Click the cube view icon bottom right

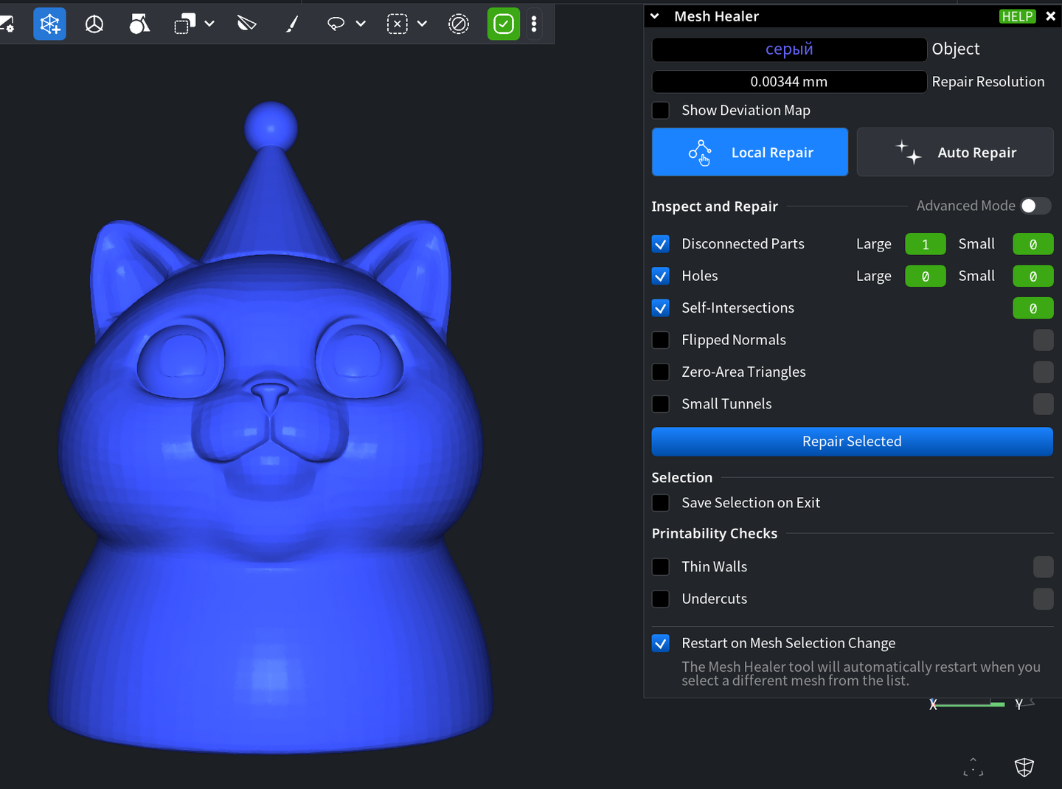click(x=1024, y=768)
